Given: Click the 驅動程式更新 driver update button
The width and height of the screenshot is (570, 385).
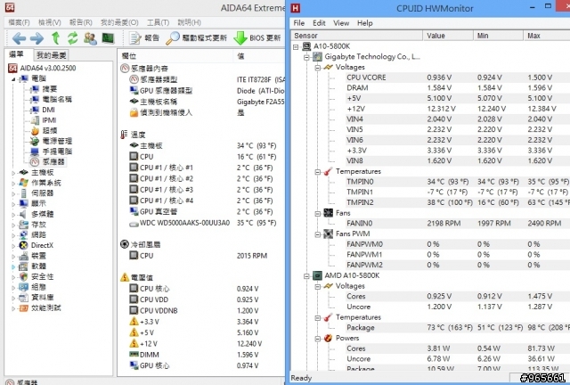Looking at the screenshot, I should [196, 37].
